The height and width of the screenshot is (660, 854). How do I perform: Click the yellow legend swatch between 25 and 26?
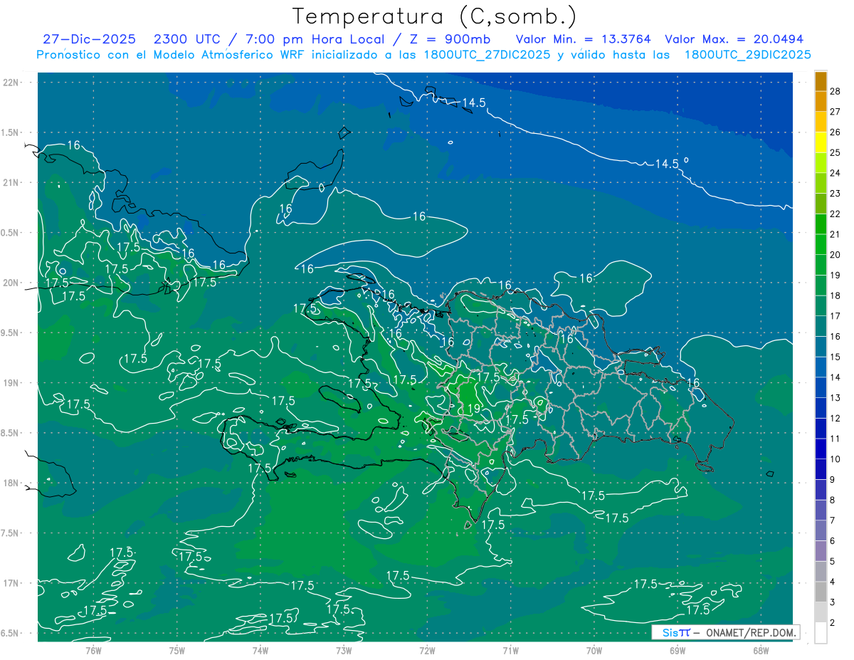point(821,142)
